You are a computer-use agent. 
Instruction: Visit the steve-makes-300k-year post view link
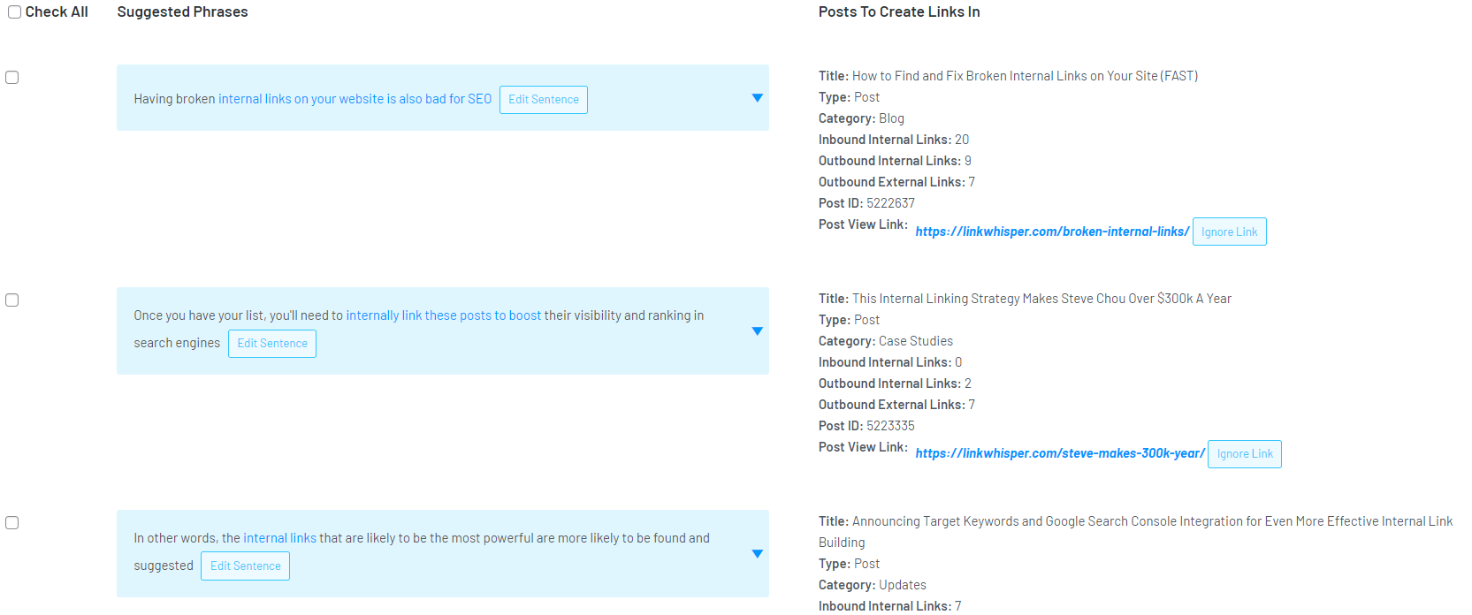[1059, 453]
